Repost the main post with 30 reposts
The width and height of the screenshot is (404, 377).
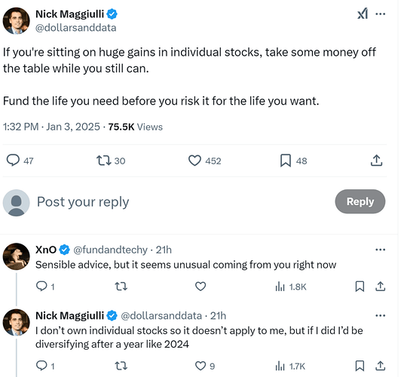pyautogui.click(x=111, y=161)
